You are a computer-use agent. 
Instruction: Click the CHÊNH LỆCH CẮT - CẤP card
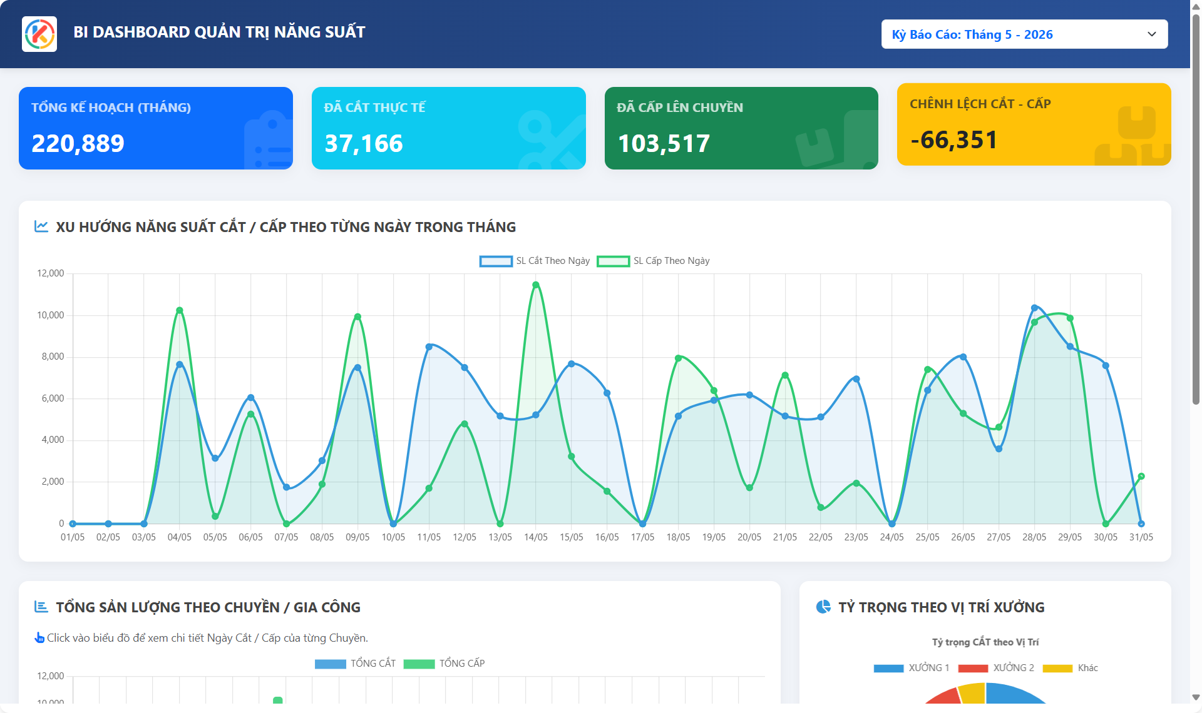point(1034,124)
